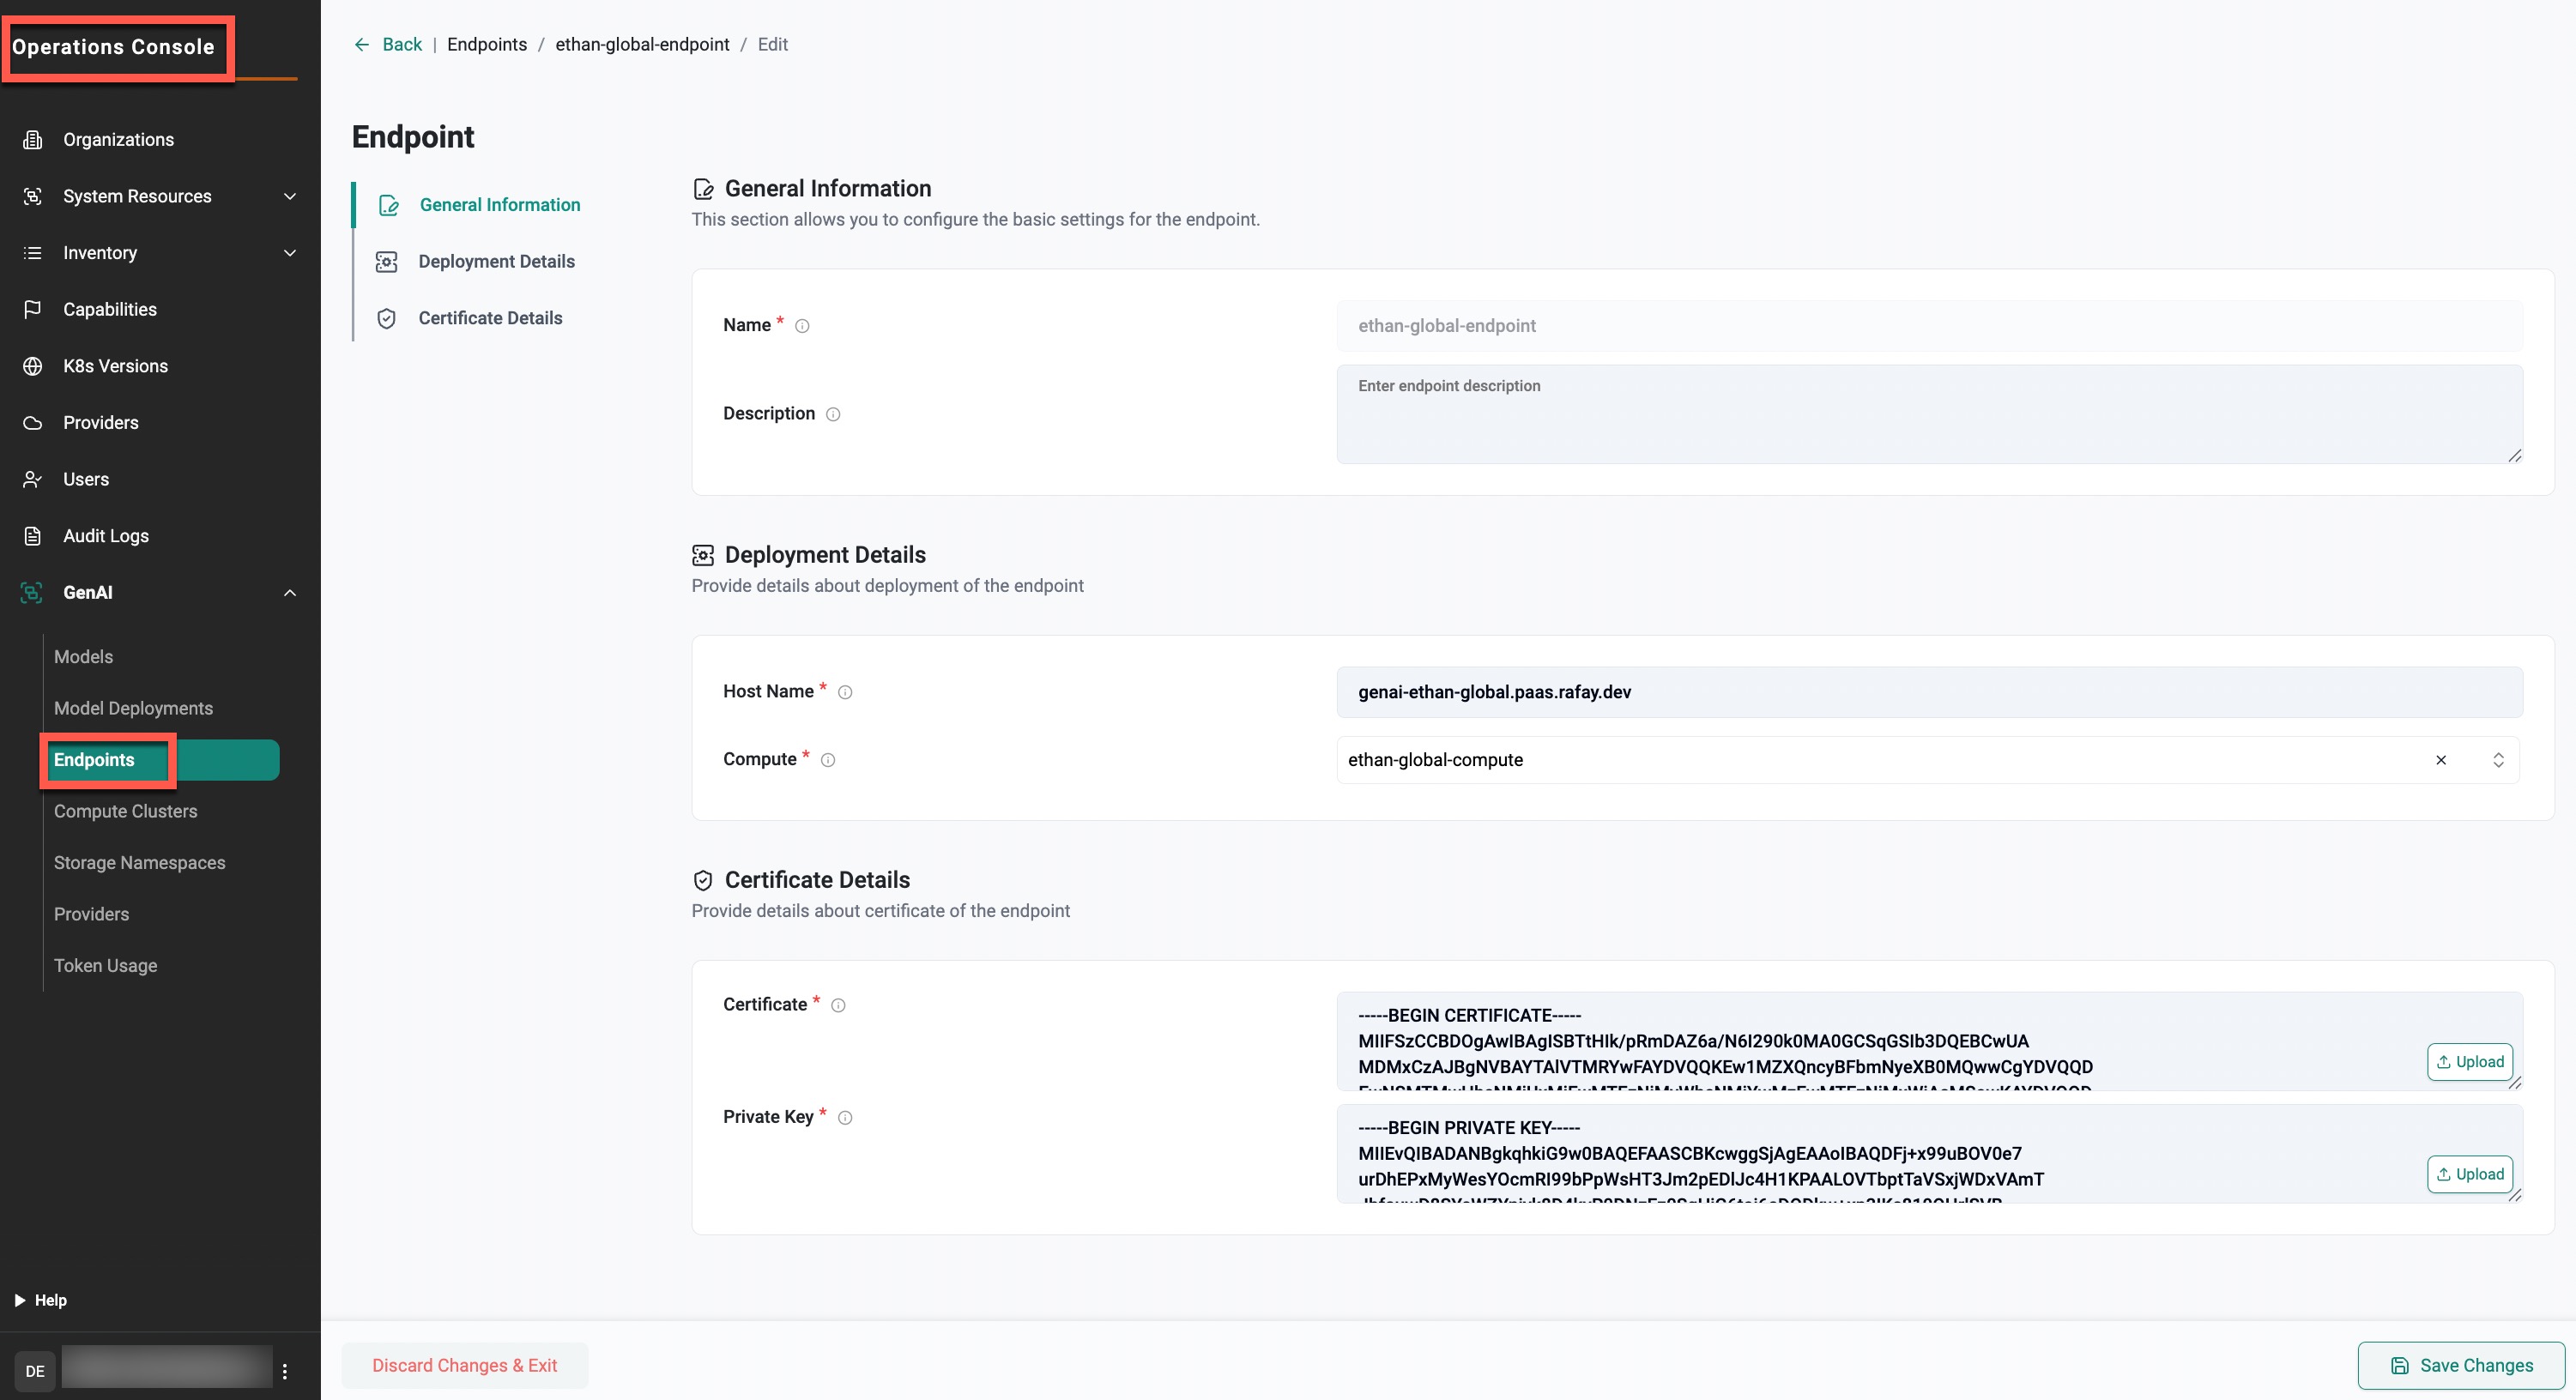Click the Private Key info icon

(845, 1118)
